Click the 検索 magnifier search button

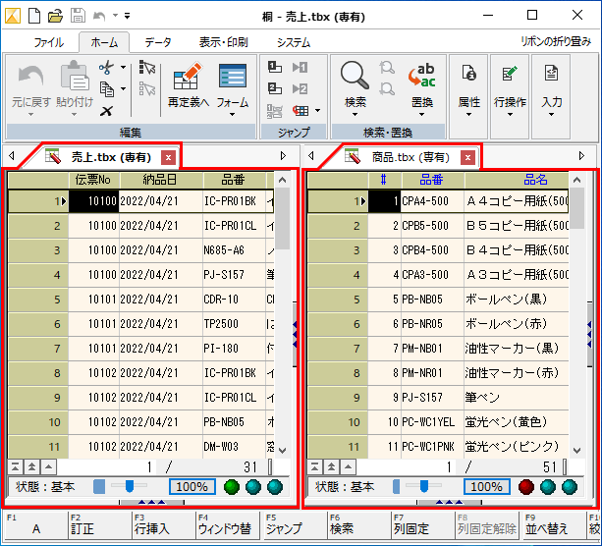tap(356, 89)
